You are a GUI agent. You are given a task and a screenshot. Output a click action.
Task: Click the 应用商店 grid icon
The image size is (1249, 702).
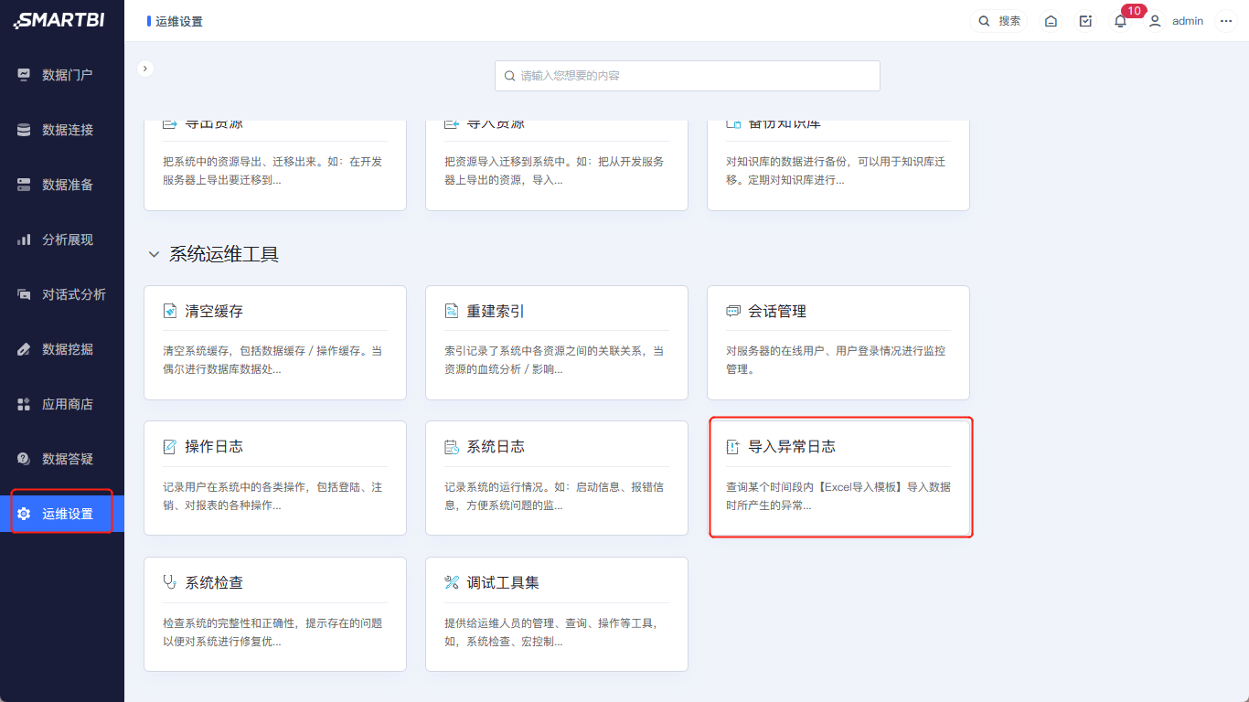(x=24, y=404)
